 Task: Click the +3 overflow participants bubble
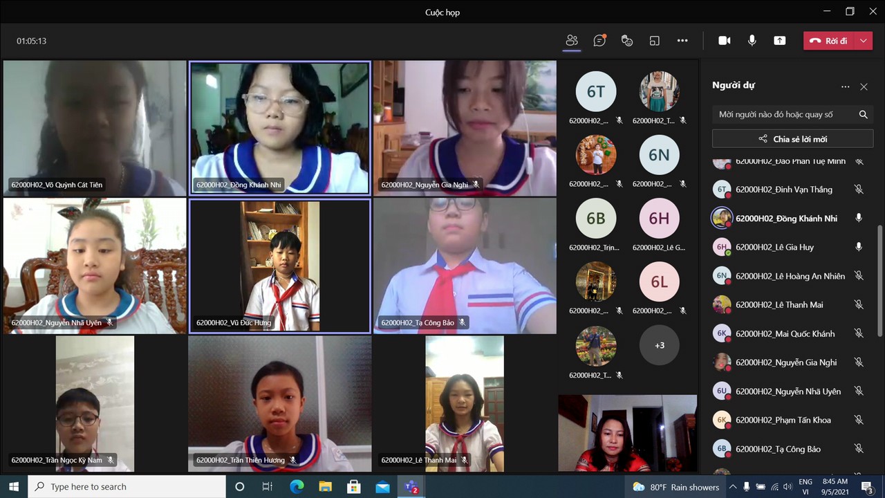659,345
